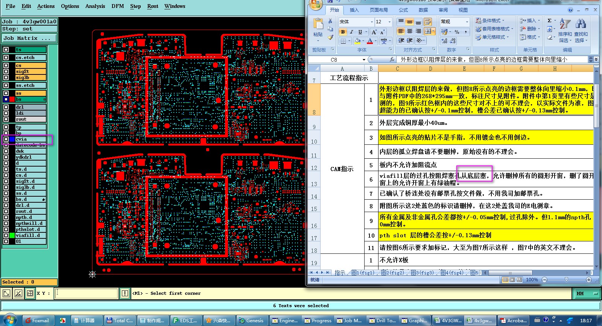Switch to the 页面布局 ribbon tab
Viewport: 602px width, 326px height.
(x=379, y=10)
